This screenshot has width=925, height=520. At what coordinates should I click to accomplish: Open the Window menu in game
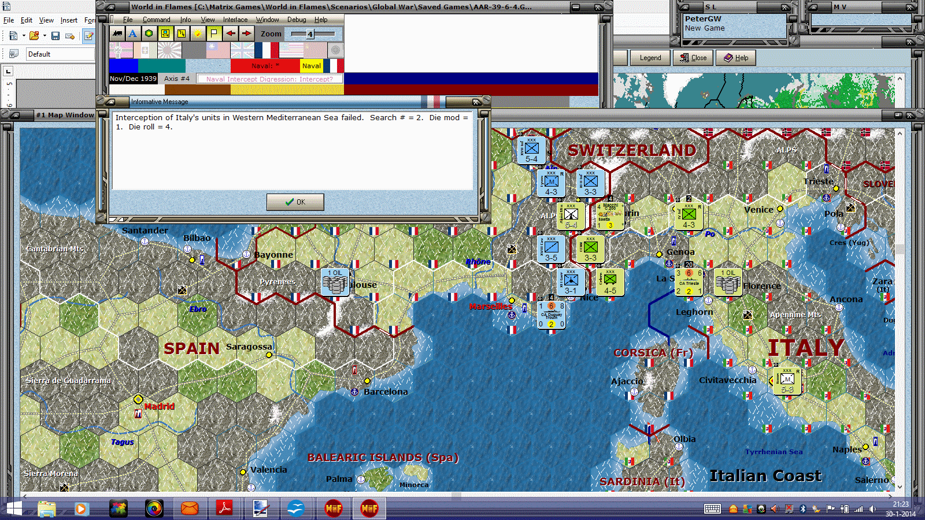(267, 20)
